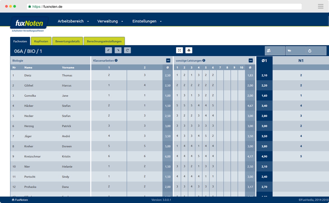Screen dimensions: 329x203
Task: Click the empty seventh sonstige cell for Dietz
Action: click(220, 75)
